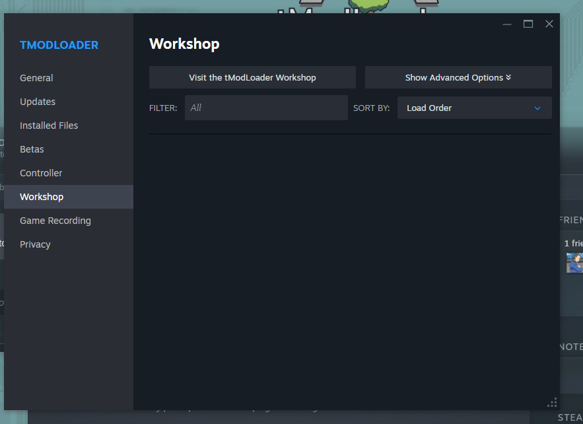This screenshot has height=424, width=583.
Task: Minimize the properties window
Action: coord(507,24)
